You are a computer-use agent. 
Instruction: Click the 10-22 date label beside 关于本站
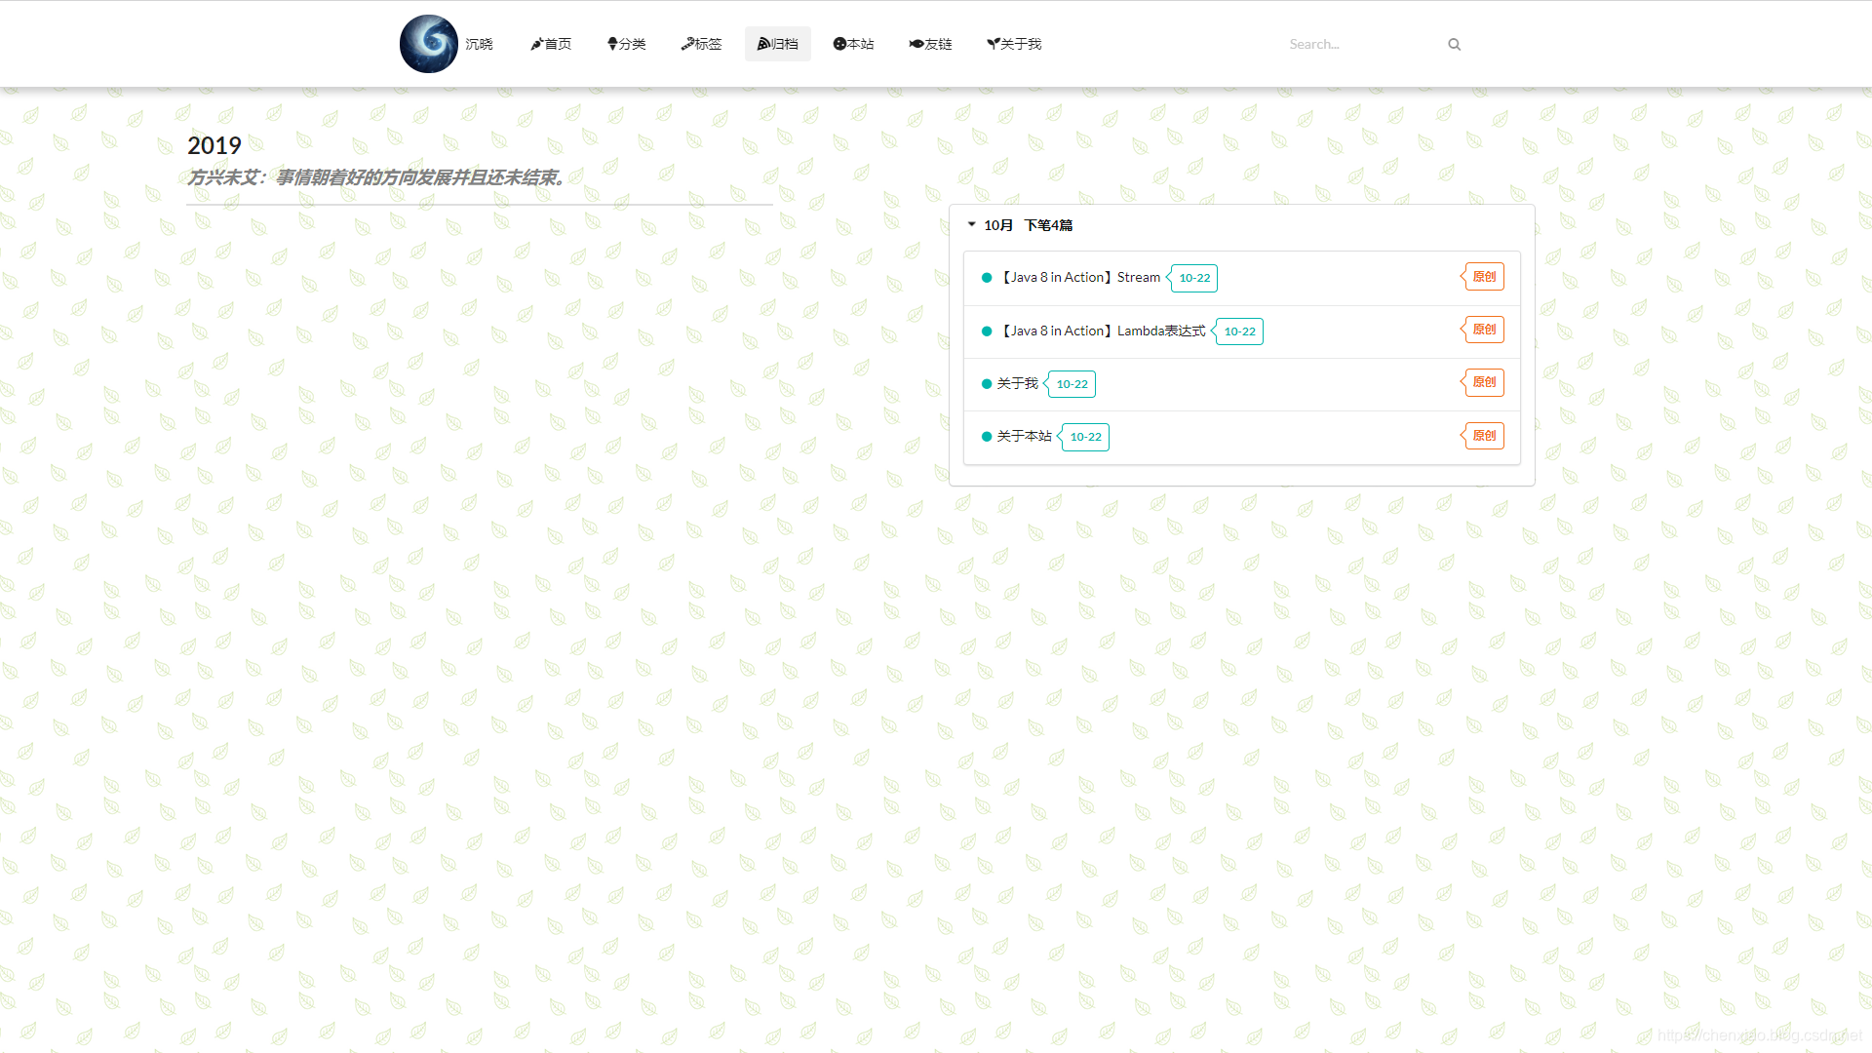[x=1085, y=437]
